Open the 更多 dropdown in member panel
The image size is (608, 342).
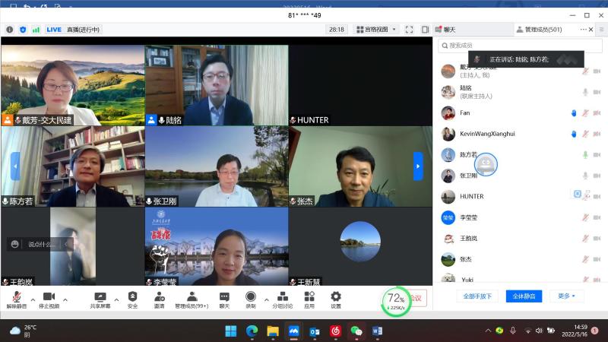(x=566, y=296)
